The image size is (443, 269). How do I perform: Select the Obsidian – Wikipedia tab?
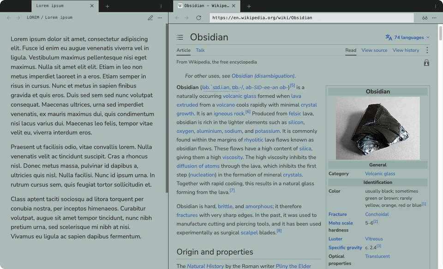pyautogui.click(x=207, y=6)
